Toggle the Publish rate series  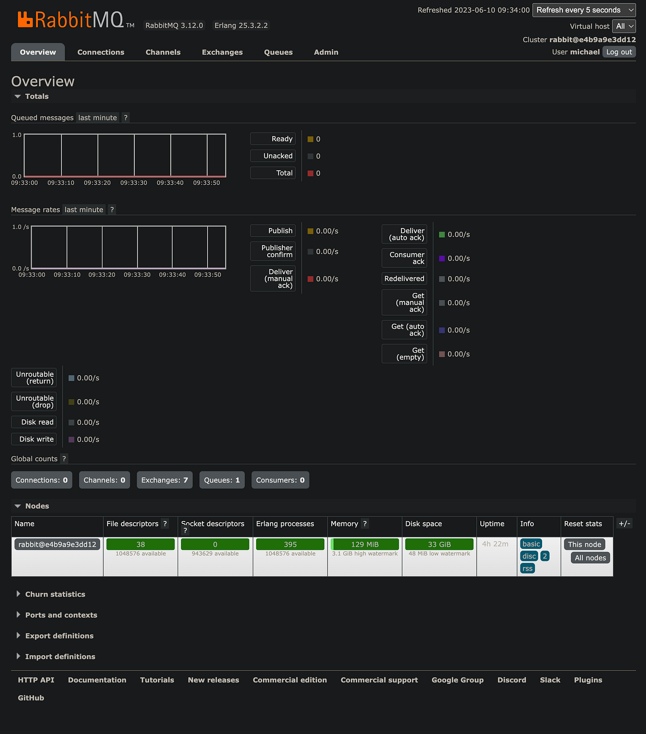[x=273, y=231]
